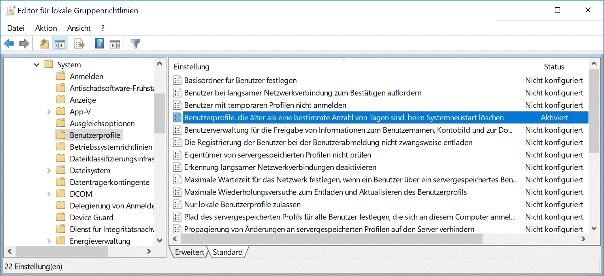604x276 pixels.
Task: Click policy icon for Basisordner für Benutzer festlegen
Action: (177, 80)
